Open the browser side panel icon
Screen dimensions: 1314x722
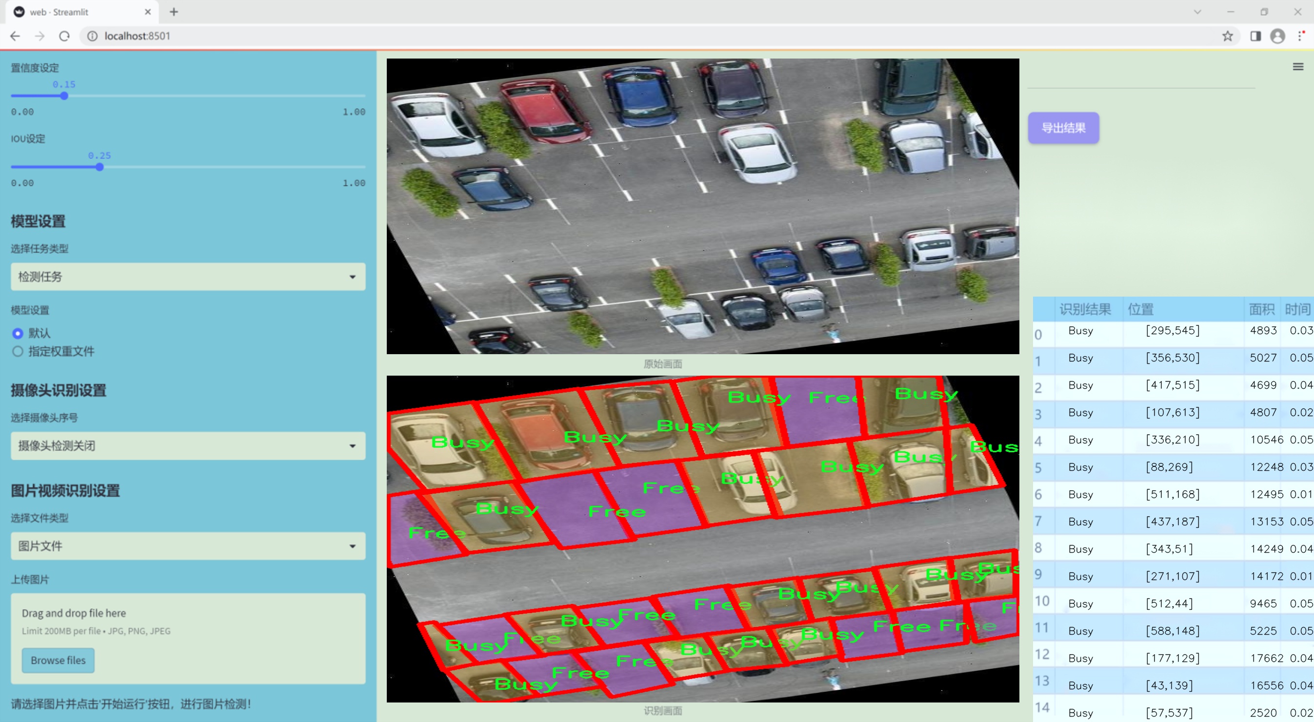click(x=1255, y=36)
